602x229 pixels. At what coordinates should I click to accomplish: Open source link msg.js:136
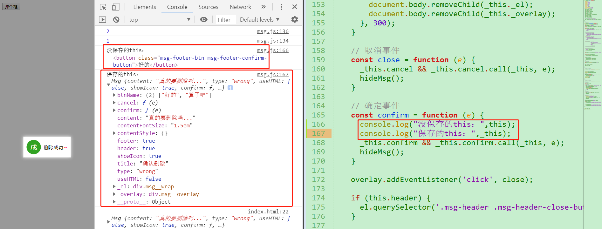coord(273,31)
